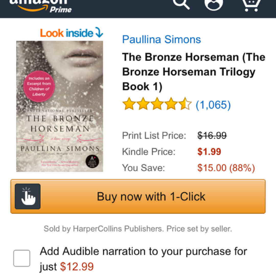Image resolution: width=276 pixels, height=276 pixels.
Task: Click the struck-through $16.99 list price
Action: click(x=212, y=135)
